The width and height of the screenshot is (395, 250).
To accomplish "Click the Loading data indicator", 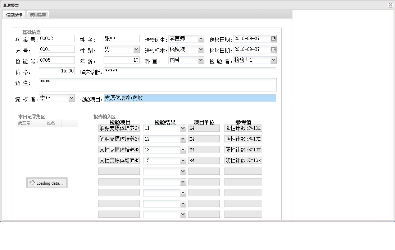I will coord(47,183).
